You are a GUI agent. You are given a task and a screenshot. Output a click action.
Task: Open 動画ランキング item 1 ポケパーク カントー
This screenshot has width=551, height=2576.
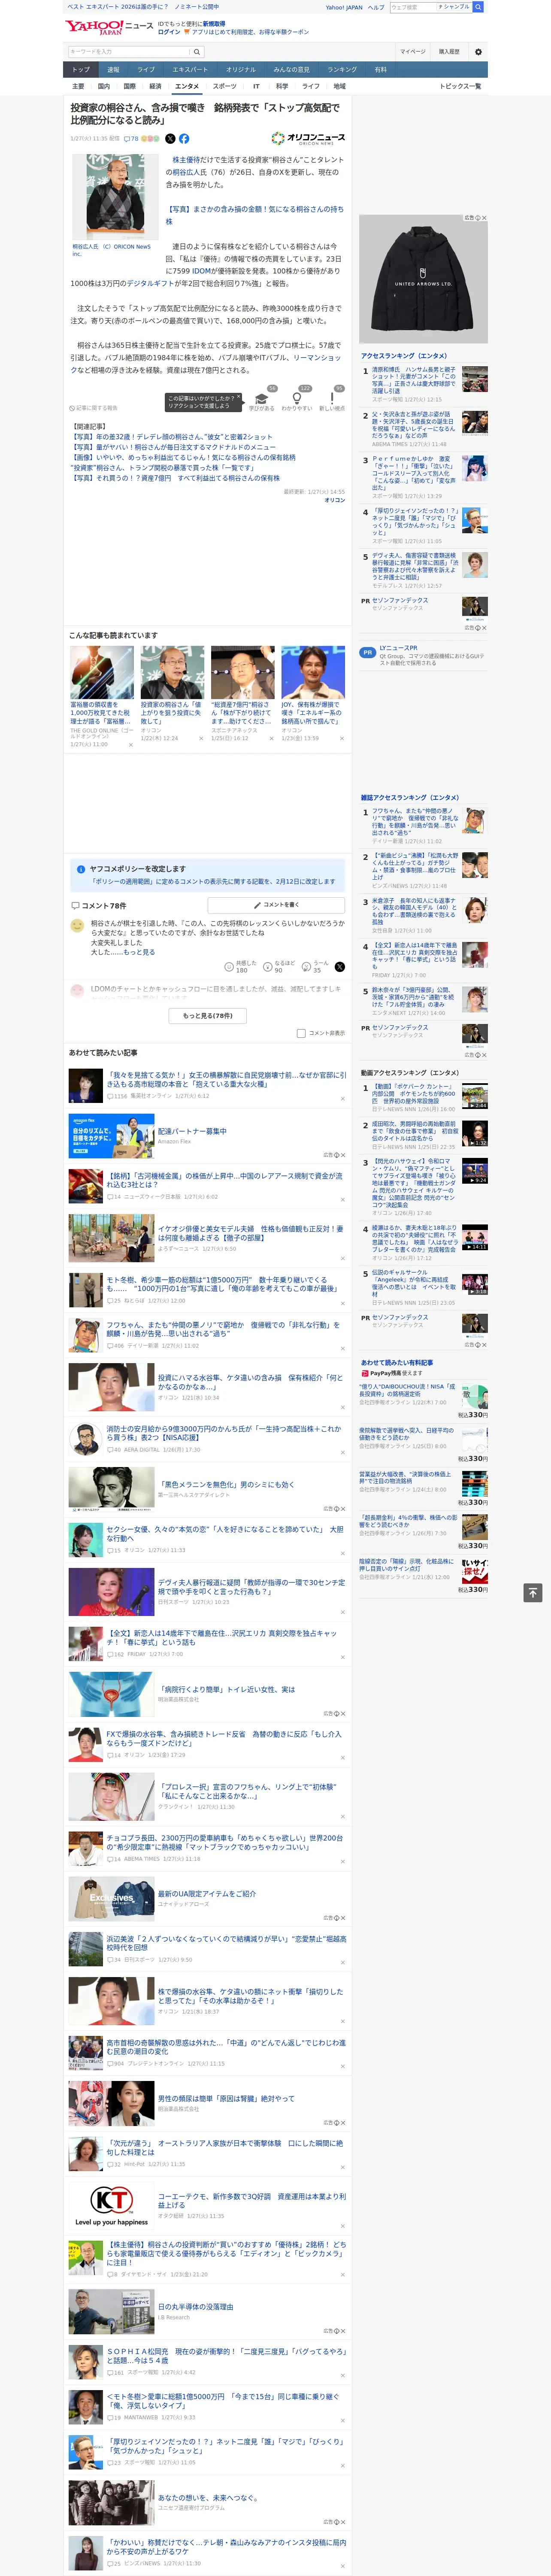[x=414, y=1093]
